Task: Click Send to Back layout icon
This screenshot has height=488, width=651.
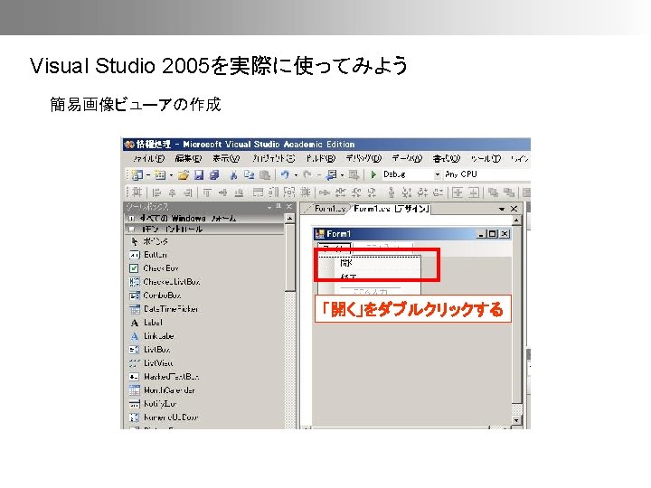Action: pos(508,192)
